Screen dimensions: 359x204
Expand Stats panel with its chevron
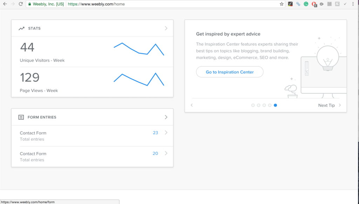pyautogui.click(x=166, y=28)
